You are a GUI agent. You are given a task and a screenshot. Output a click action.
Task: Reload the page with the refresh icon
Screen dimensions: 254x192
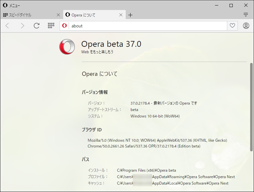[x=36, y=25]
